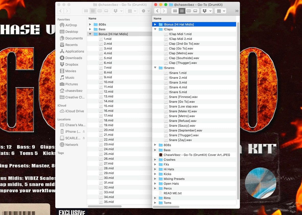Switch inactive window to icon view
Screen dimensions: 302x215
pos(86,11)
